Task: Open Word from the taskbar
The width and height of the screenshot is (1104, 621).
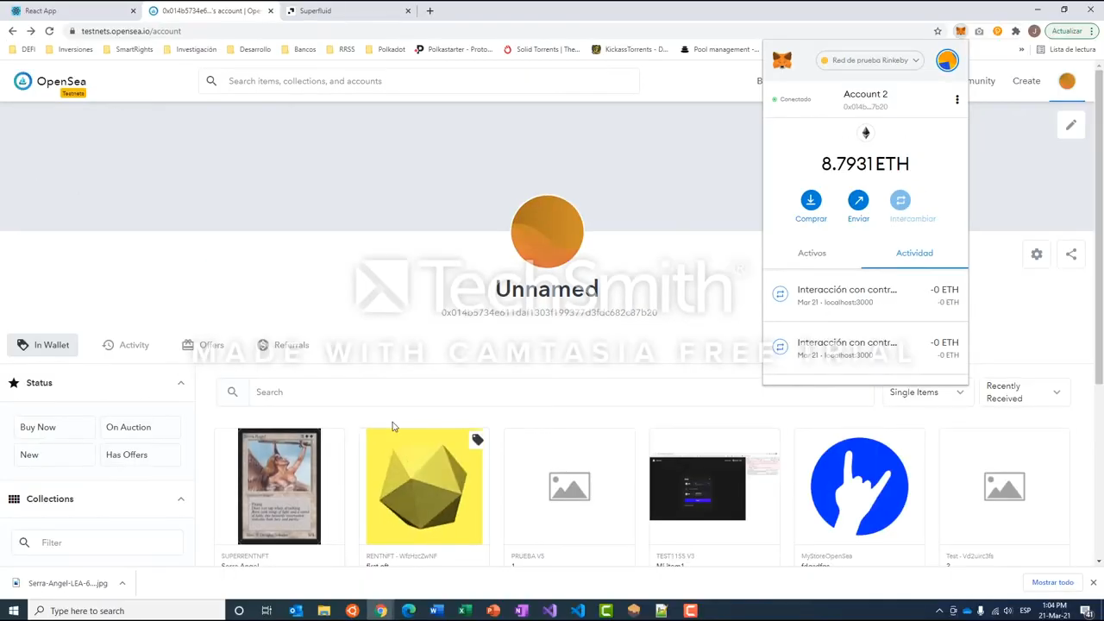Action: (x=436, y=611)
